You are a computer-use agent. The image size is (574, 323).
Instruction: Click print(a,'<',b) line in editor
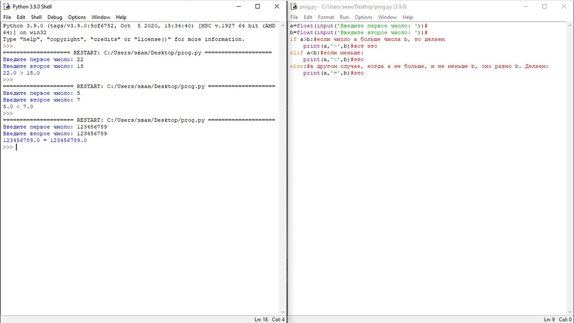[333, 60]
